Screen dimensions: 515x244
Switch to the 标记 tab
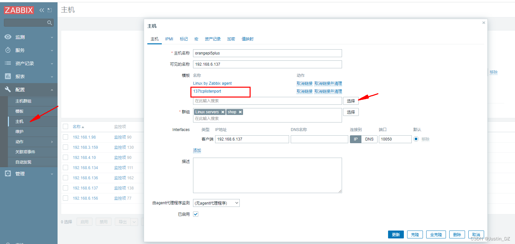(184, 39)
